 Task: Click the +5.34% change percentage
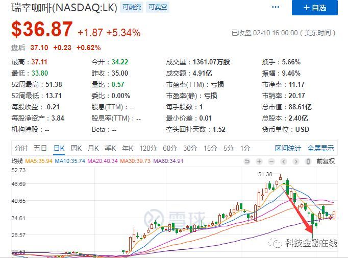coord(123,33)
